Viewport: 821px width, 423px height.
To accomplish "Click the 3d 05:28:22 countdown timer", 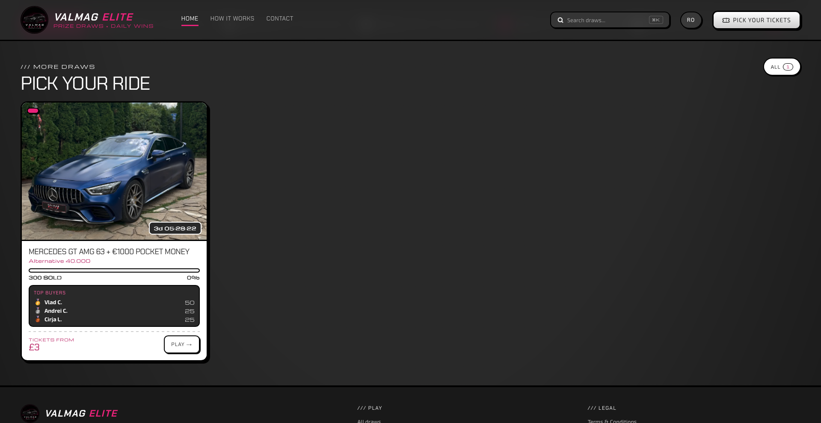I will (175, 229).
